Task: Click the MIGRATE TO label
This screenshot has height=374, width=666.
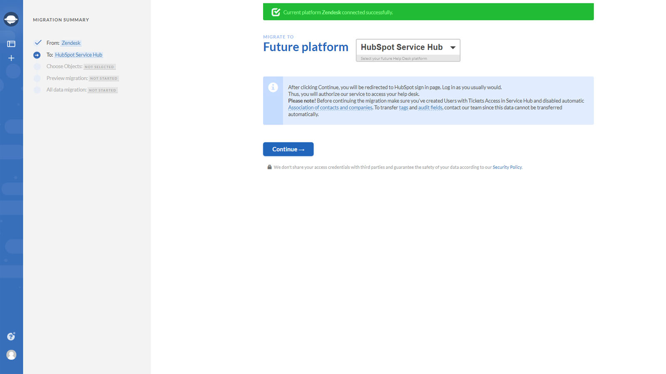Action: [x=278, y=37]
